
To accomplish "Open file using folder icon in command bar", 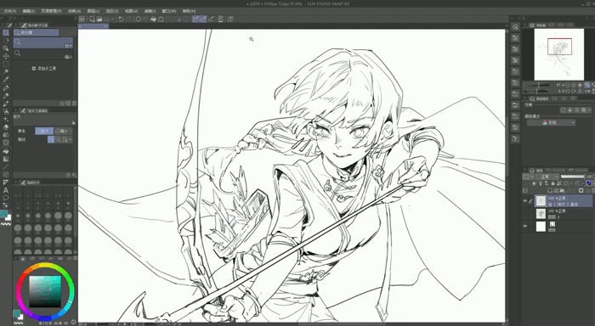I will click(x=99, y=19).
